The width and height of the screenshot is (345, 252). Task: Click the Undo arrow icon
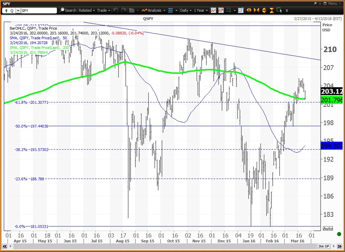pyautogui.click(x=116, y=10)
